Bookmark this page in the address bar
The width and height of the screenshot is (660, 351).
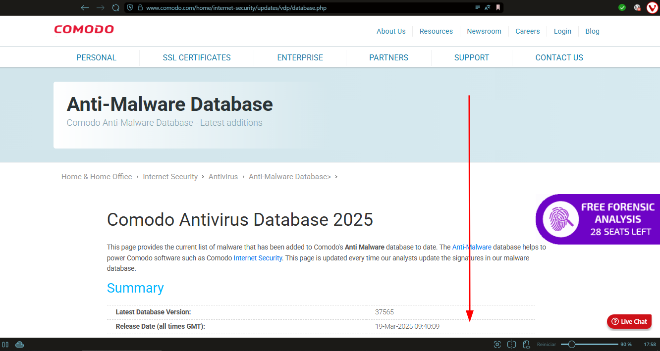pyautogui.click(x=498, y=7)
